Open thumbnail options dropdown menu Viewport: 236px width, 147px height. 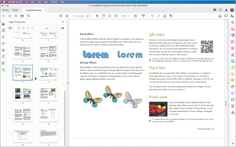point(11,28)
